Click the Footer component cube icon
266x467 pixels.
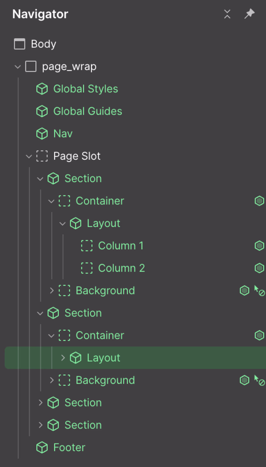click(x=42, y=447)
